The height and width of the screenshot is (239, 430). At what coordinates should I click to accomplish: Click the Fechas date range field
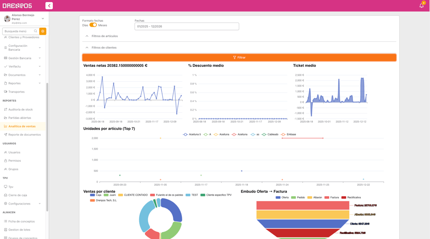[187, 26]
